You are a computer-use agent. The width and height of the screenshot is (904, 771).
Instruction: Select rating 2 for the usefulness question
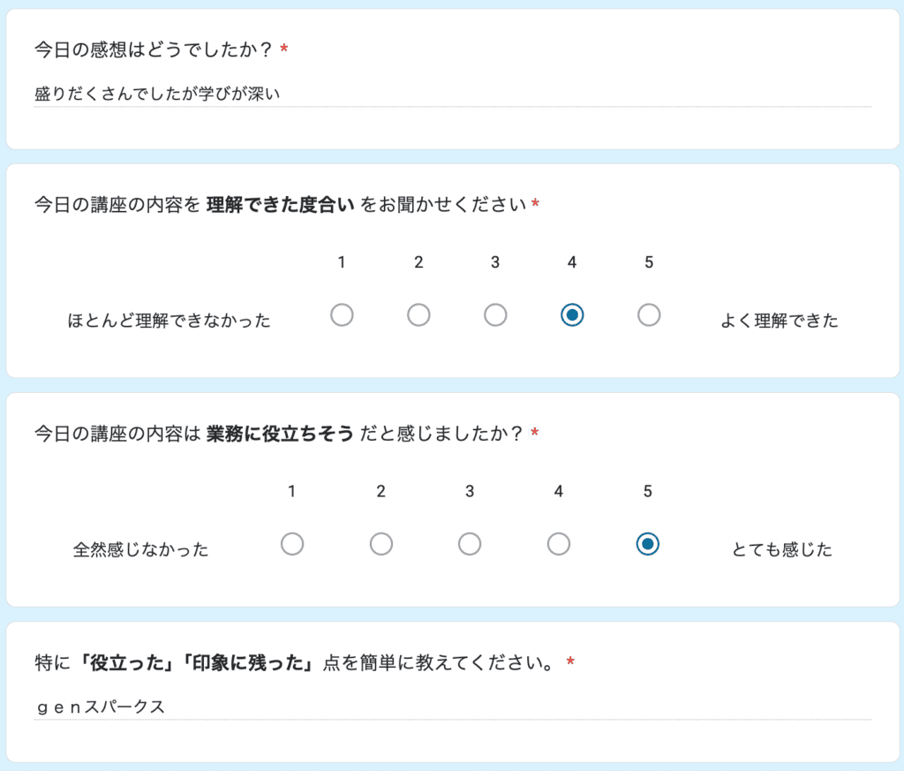point(380,544)
